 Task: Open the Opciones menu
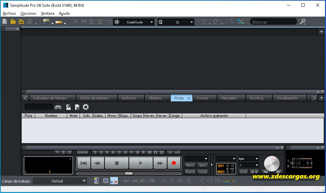click(28, 13)
